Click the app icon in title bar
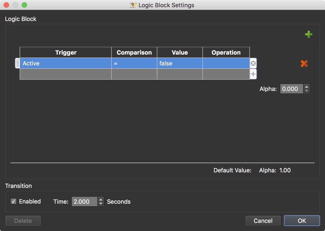The width and height of the screenshot is (325, 231). (x=133, y=5)
